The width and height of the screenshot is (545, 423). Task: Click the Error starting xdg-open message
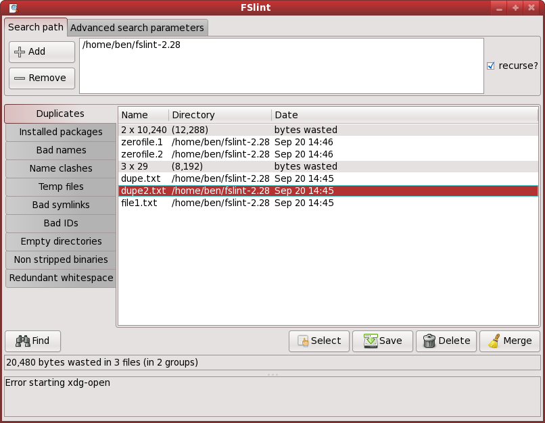(57, 382)
